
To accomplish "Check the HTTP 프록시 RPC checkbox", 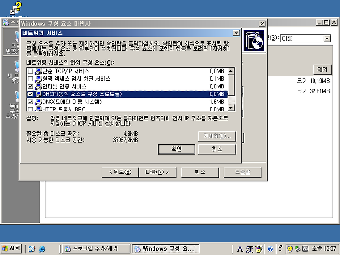I will click(30, 109).
